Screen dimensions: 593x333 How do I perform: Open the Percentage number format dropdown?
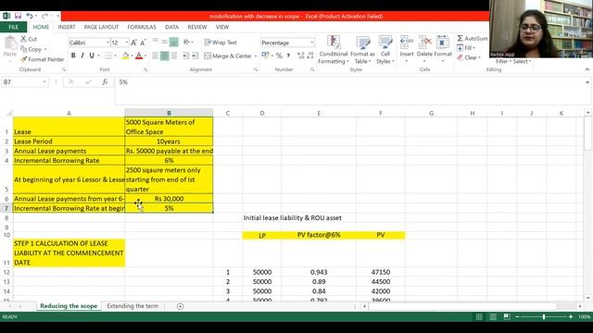pos(312,43)
